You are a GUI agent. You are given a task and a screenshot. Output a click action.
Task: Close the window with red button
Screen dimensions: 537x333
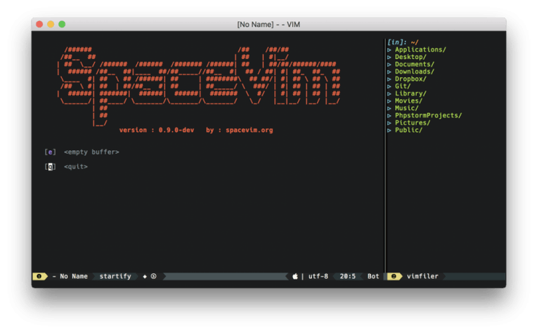click(39, 25)
